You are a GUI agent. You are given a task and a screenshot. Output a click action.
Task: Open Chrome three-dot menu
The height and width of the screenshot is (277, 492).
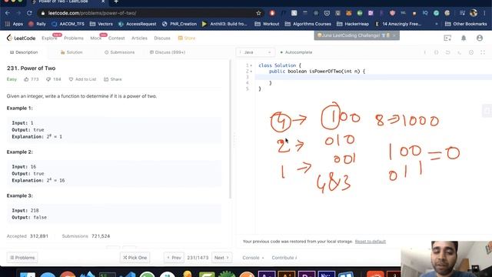point(485,13)
